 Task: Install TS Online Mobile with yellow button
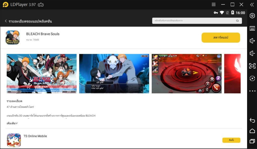pyautogui.click(x=231, y=140)
